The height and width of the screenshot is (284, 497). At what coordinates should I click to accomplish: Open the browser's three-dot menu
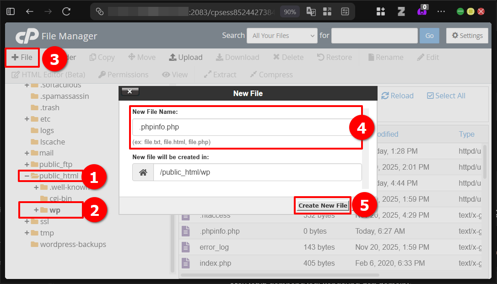coord(441,11)
